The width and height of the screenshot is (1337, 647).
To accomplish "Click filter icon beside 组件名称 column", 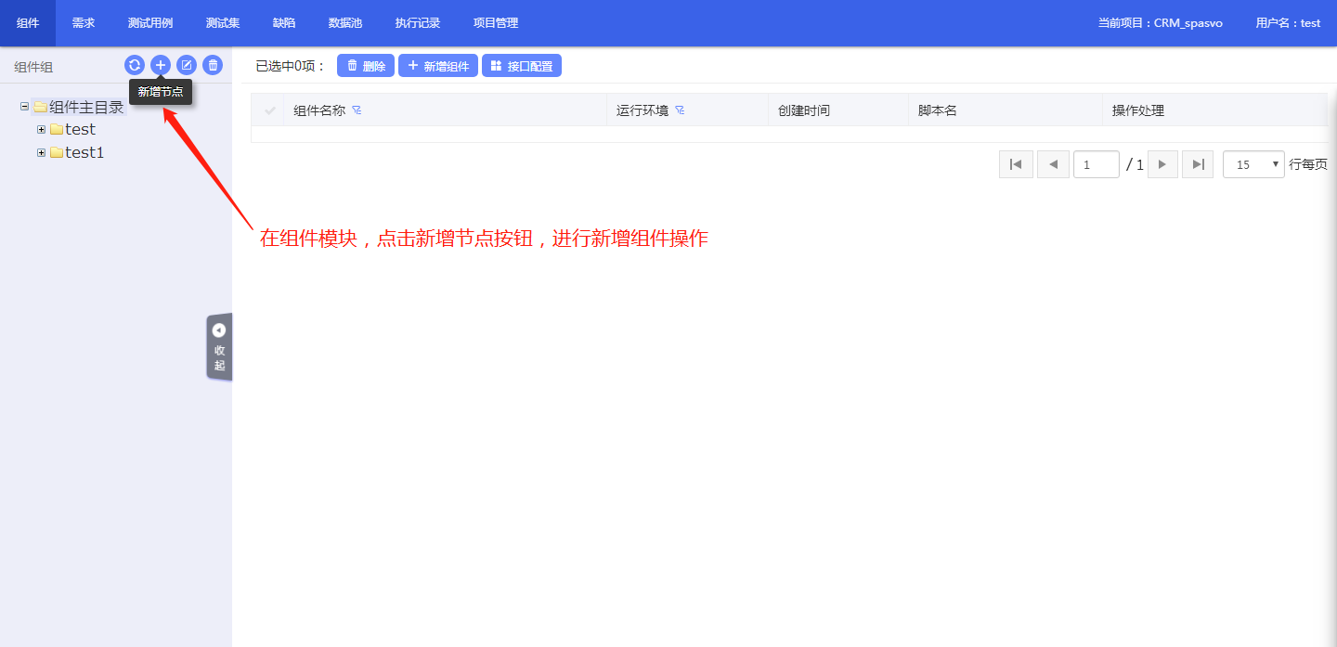I will pyautogui.click(x=357, y=110).
